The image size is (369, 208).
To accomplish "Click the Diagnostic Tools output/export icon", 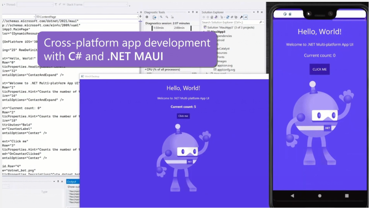I will tap(154, 17).
